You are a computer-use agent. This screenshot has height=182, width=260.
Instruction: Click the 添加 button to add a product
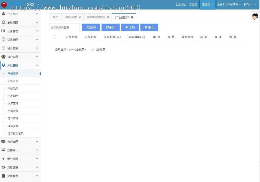(130, 27)
